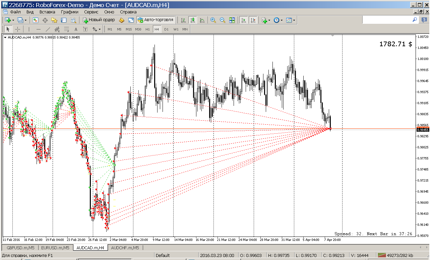Open the chart templates icon

click(289, 20)
